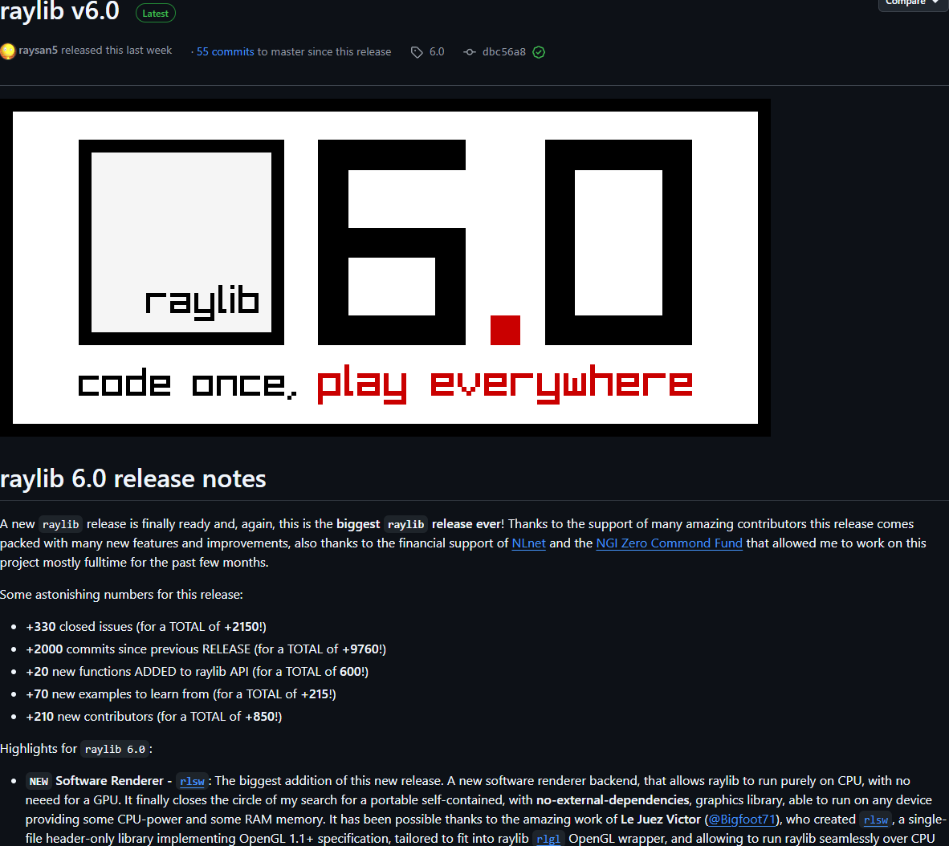Screen dimensions: 949x846
Task: Click the raylib 6.0 release notes heading
Action: [x=133, y=478]
